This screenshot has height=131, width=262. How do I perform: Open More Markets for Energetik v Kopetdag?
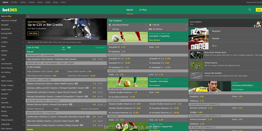pyautogui.click(x=155, y=40)
